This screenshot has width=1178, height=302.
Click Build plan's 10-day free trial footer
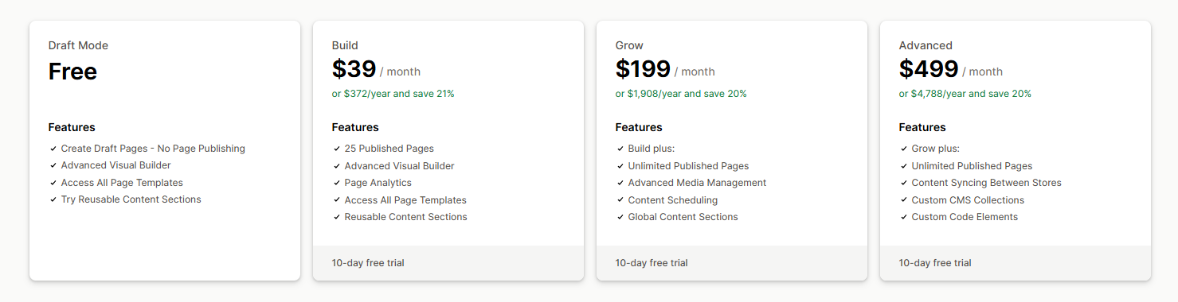448,262
